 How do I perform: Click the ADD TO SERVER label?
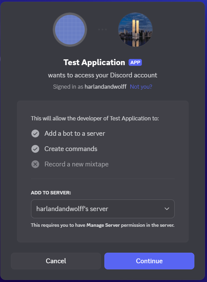tap(51, 193)
